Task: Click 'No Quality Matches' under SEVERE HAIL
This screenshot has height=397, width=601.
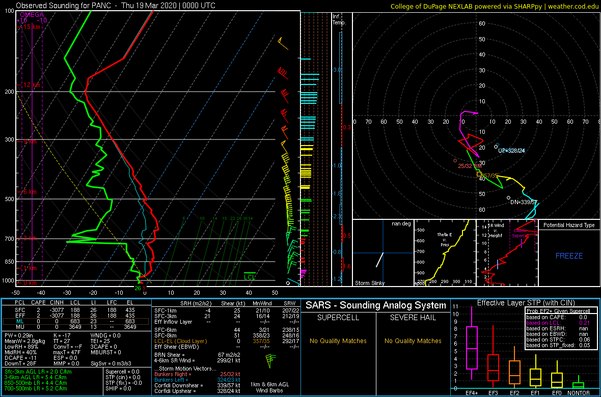Action: click(413, 341)
